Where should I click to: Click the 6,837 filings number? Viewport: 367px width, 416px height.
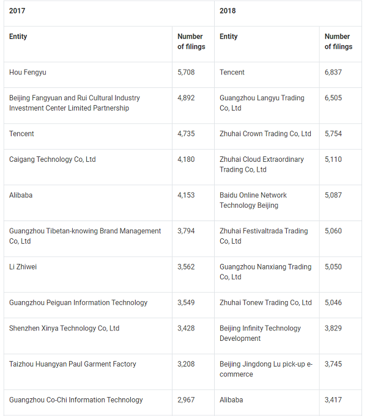click(x=333, y=73)
